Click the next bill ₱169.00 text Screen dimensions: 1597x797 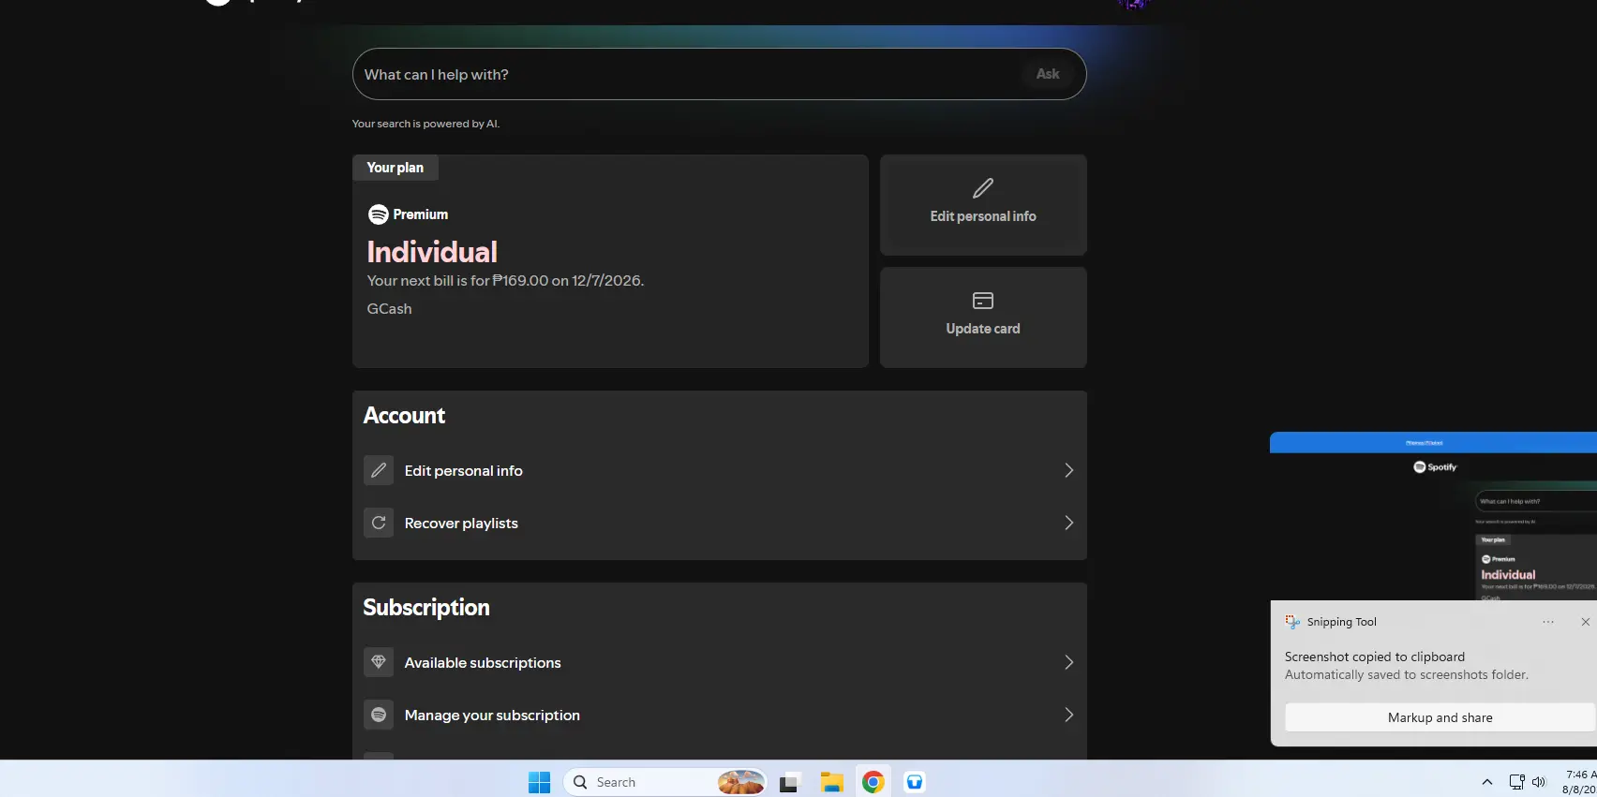pyautogui.click(x=505, y=281)
